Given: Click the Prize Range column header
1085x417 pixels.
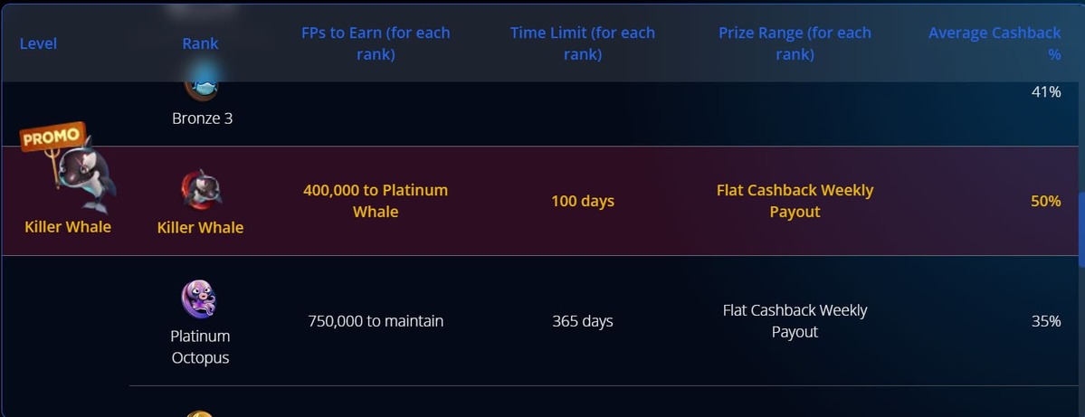Looking at the screenshot, I should (x=795, y=43).
